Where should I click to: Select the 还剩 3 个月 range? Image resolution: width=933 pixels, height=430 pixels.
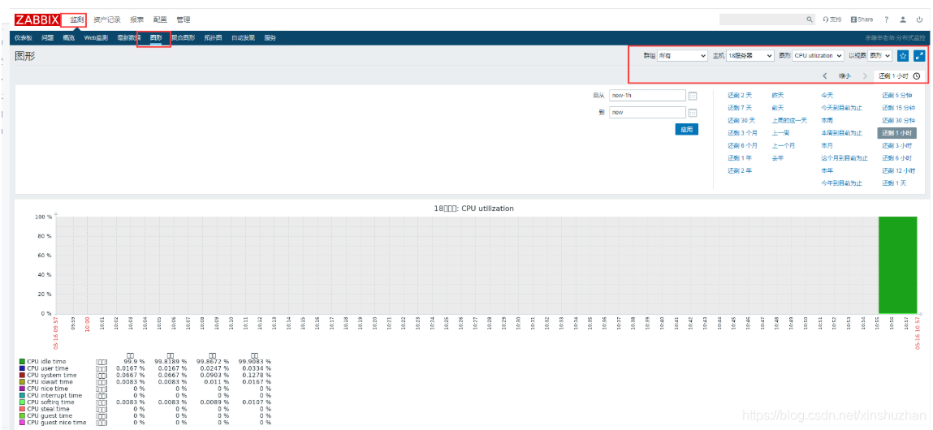[x=743, y=132]
